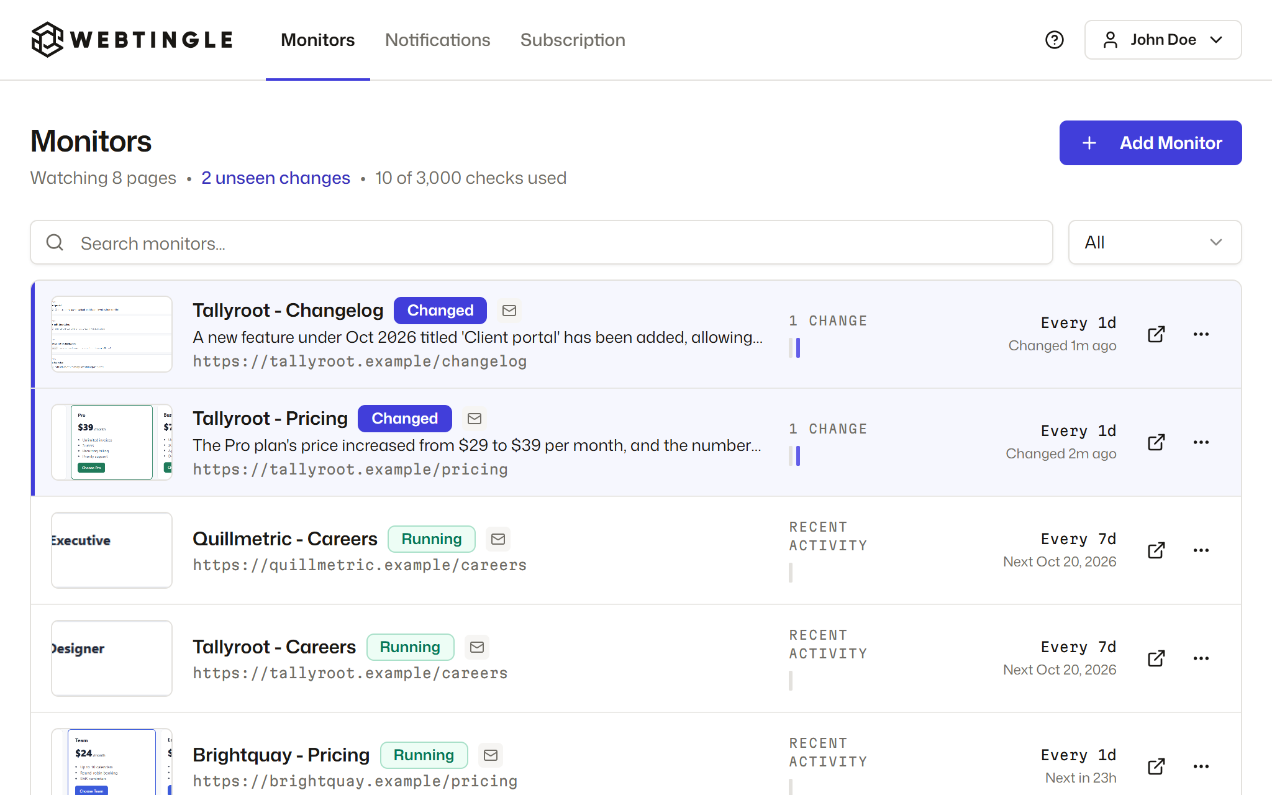Click email icon beside Quillmetric - Careers

(x=498, y=539)
